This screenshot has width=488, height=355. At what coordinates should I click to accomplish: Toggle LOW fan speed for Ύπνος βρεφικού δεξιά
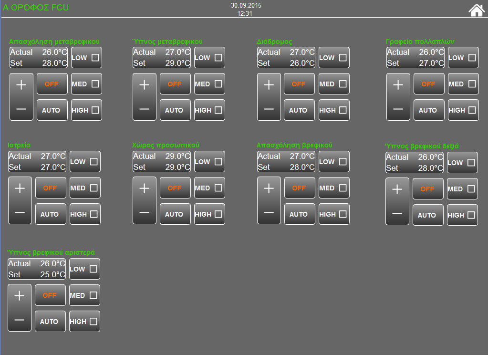pos(462,163)
